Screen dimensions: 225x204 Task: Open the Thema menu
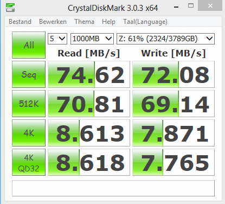[84, 22]
